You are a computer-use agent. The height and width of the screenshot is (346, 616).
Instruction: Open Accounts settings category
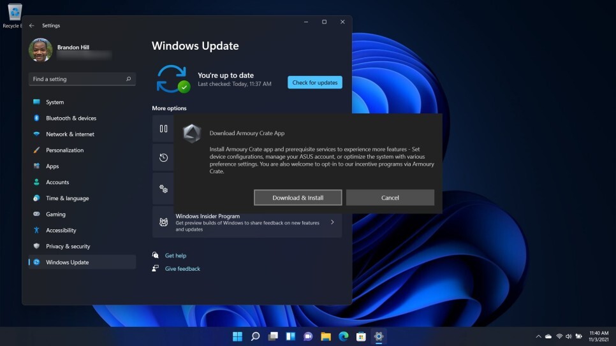pyautogui.click(x=82, y=182)
